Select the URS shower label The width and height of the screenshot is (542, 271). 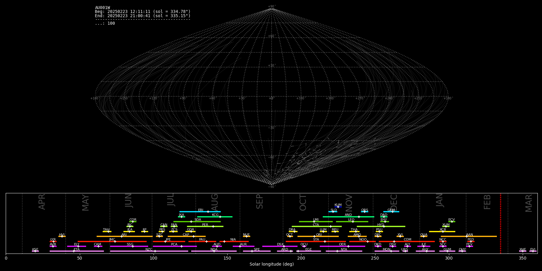(x=404, y=250)
